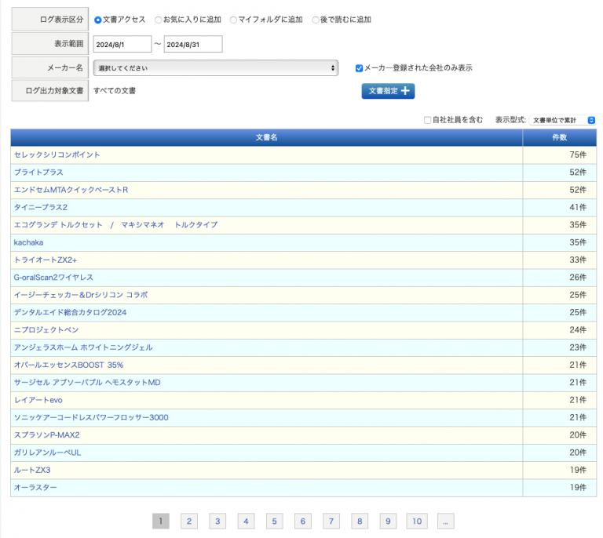Open アンジェラスホーム ホワイトニングジェル link
The image size is (603, 538).
click(x=83, y=347)
